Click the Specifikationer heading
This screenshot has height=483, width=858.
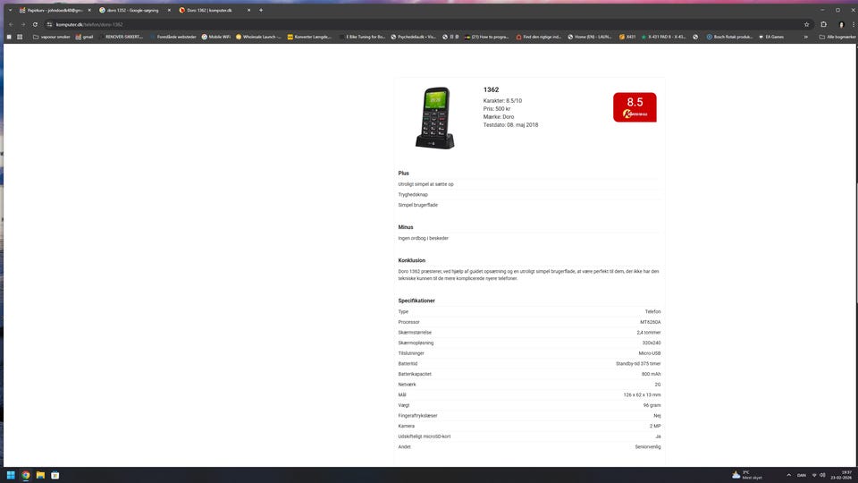click(416, 301)
